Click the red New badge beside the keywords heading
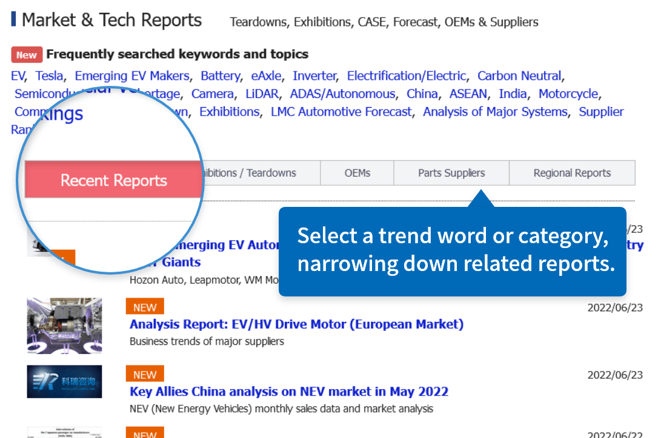This screenshot has height=438, width=658. (x=27, y=55)
